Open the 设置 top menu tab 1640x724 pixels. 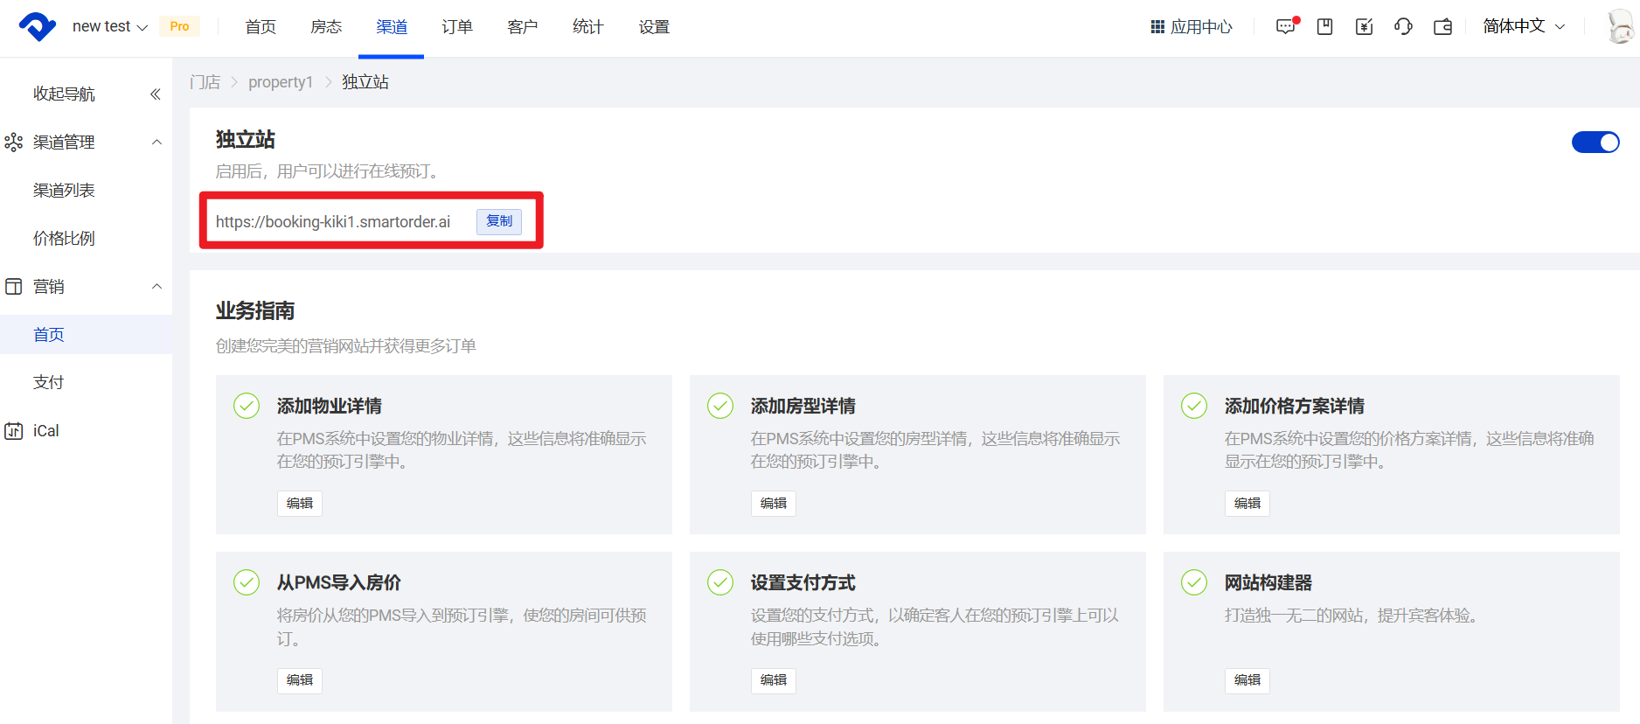click(x=654, y=27)
